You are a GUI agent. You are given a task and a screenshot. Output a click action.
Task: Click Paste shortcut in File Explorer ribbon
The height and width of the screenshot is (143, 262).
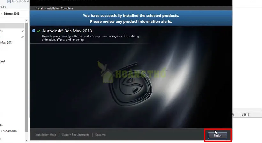[x=20, y=1]
